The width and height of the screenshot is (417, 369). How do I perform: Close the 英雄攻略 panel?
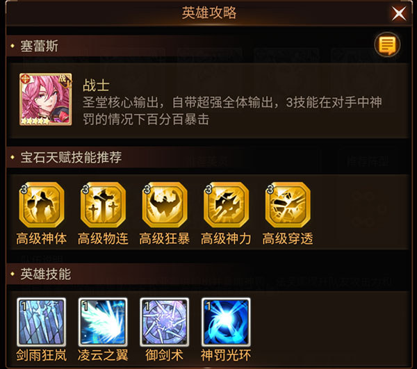coord(399,13)
